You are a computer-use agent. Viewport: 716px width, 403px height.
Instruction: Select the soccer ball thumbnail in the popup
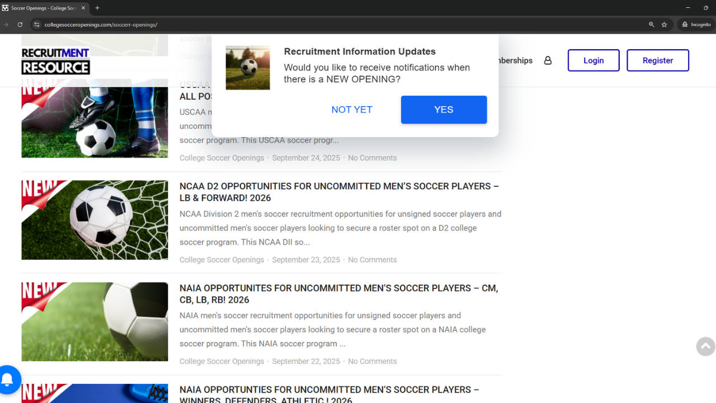[x=247, y=67]
